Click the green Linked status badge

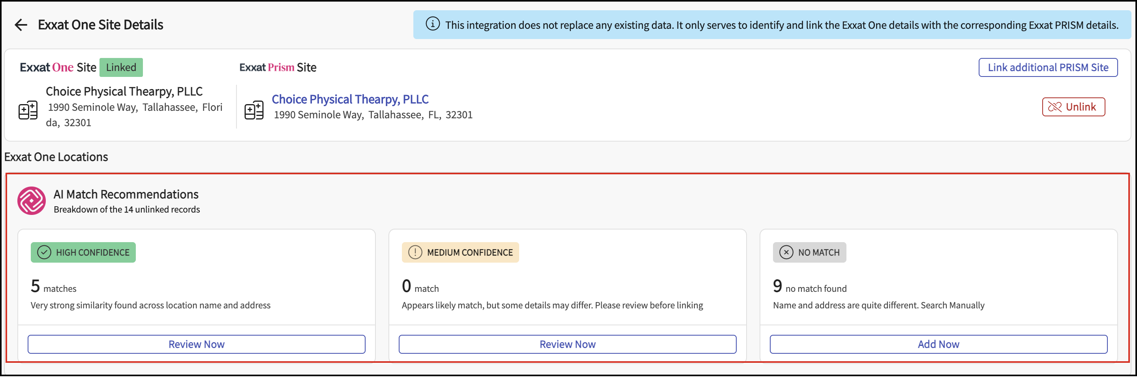pyautogui.click(x=121, y=67)
